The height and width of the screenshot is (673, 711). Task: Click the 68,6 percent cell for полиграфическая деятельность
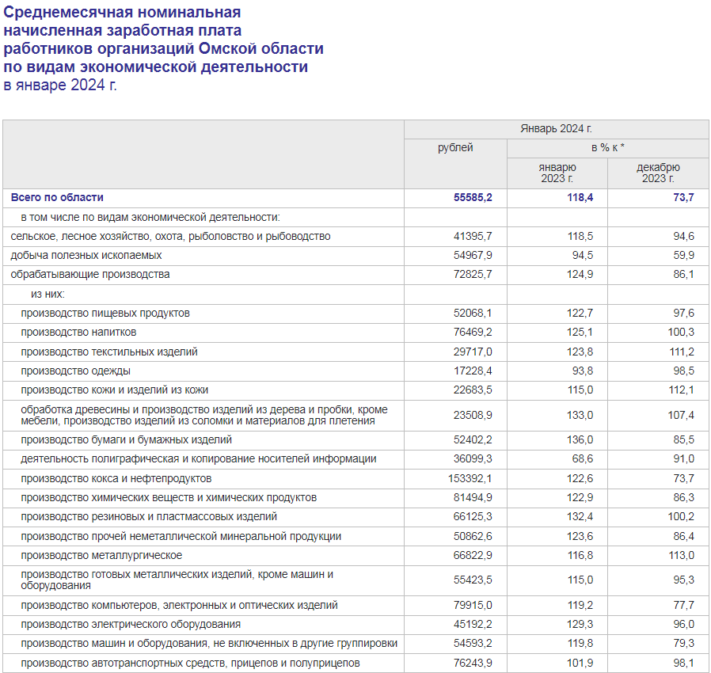tap(580, 459)
